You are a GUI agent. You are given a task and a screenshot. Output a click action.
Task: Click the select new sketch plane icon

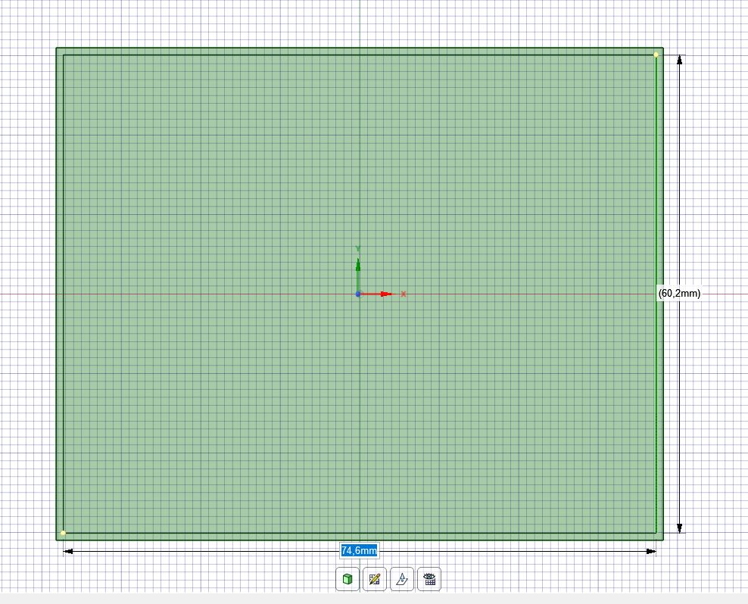coord(402,579)
